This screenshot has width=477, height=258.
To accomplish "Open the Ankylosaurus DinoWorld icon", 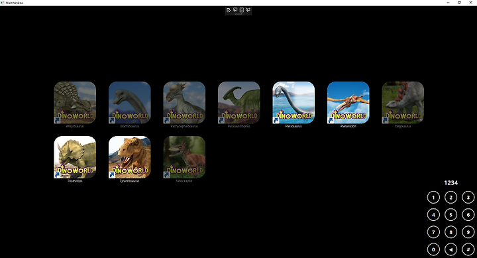I will [x=75, y=102].
